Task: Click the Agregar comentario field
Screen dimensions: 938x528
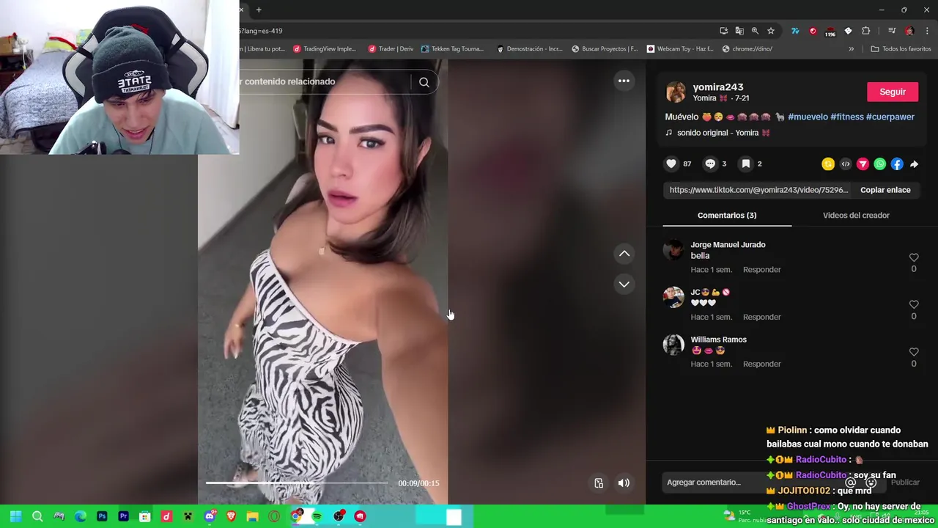Action: tap(755, 483)
